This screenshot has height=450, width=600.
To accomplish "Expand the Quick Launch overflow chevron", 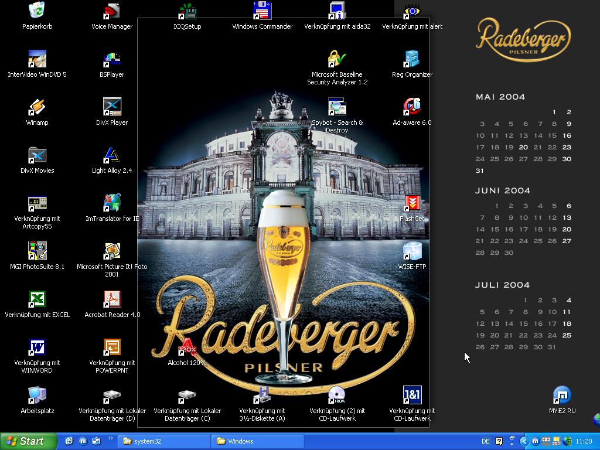I will coord(110,438).
